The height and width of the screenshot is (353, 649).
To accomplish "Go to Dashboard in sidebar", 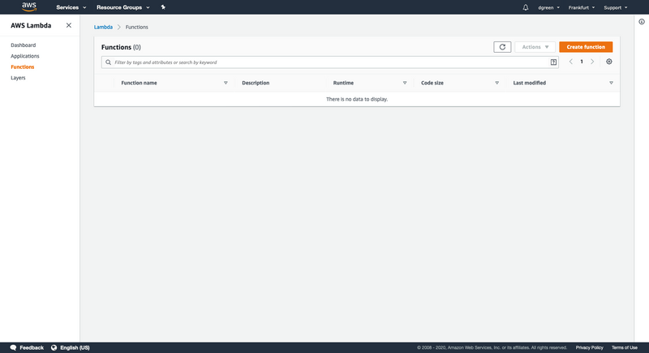I will coord(24,45).
